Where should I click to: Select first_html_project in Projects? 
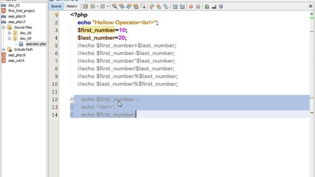pos(22,11)
